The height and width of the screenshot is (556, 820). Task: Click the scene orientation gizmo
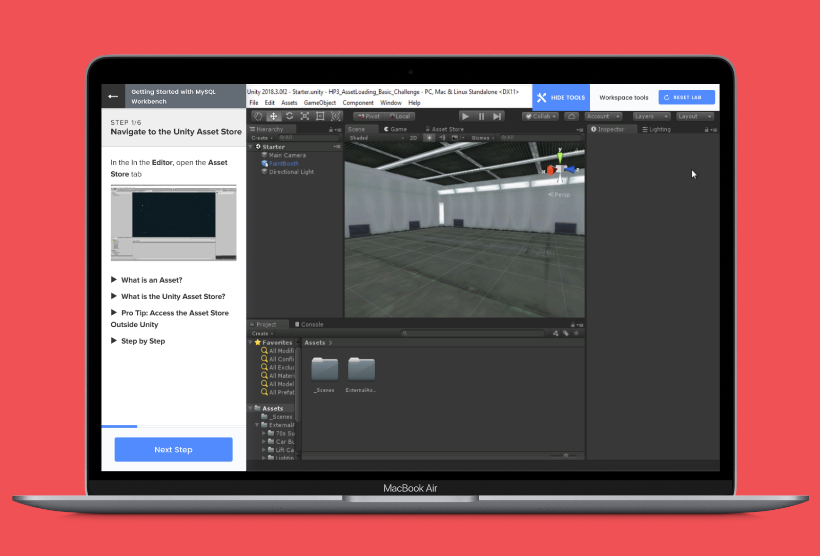point(560,168)
